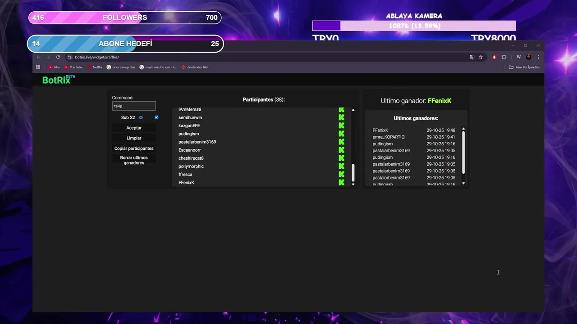Image resolution: width=577 pixels, height=324 pixels.
Task: Reload the botrix.live page
Action: click(58, 57)
